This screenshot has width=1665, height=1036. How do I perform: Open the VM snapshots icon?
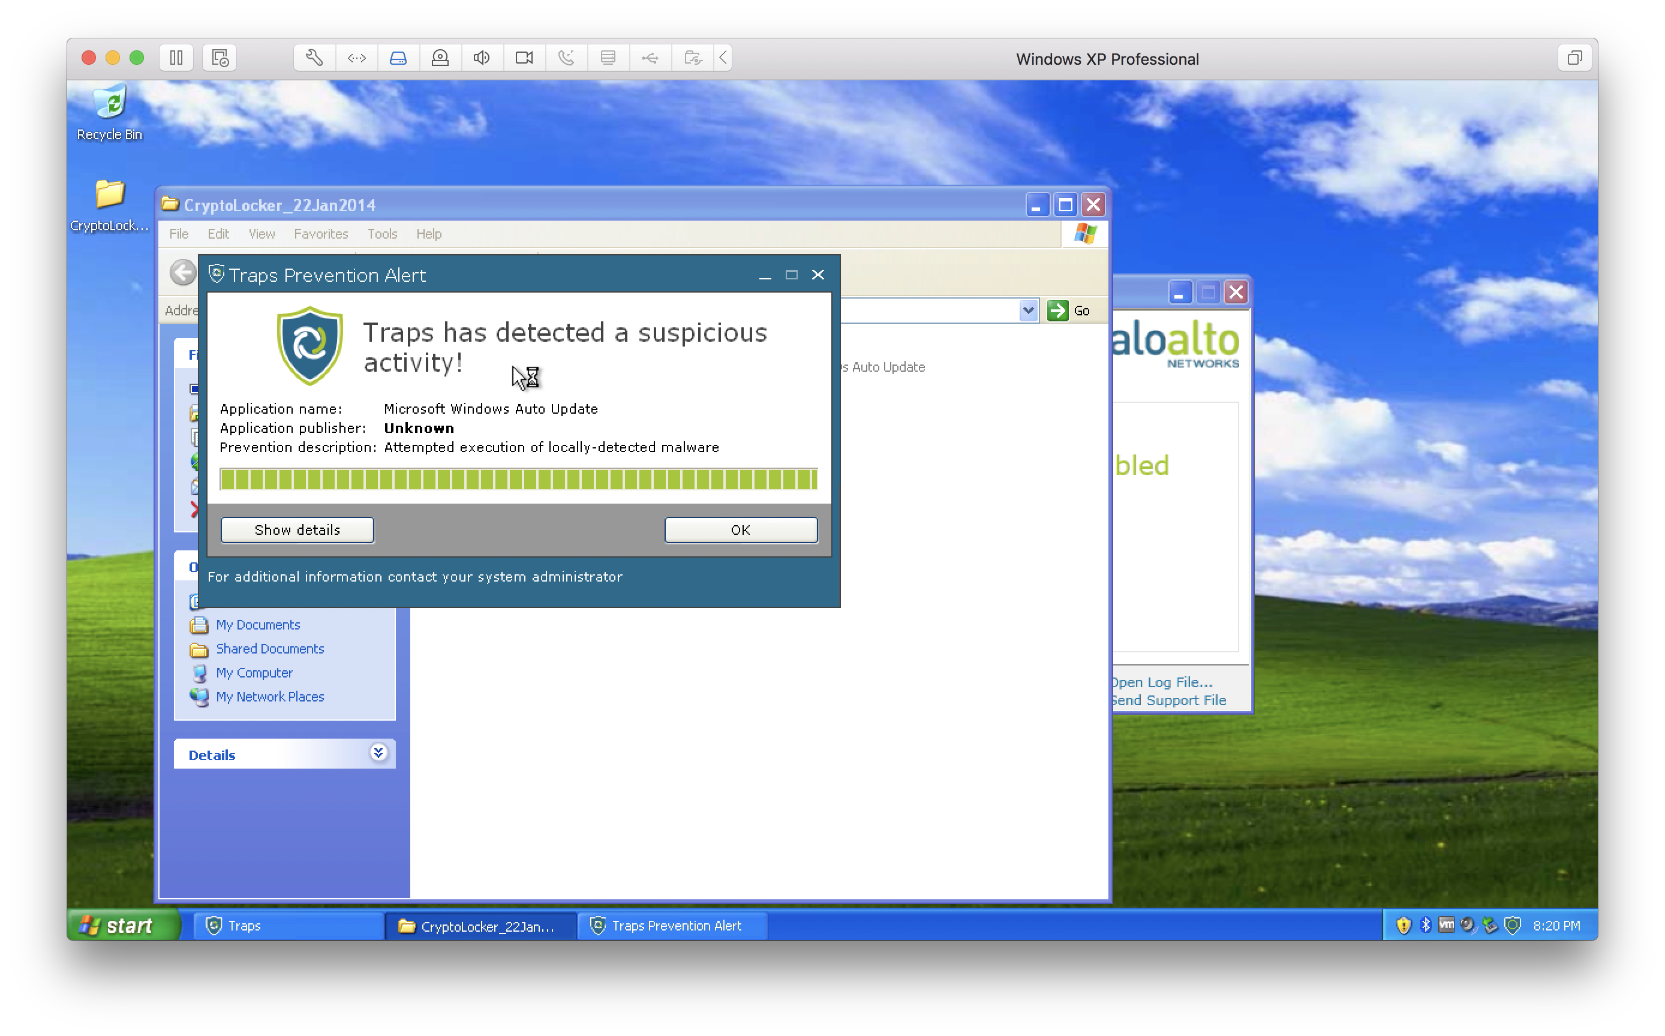click(220, 58)
